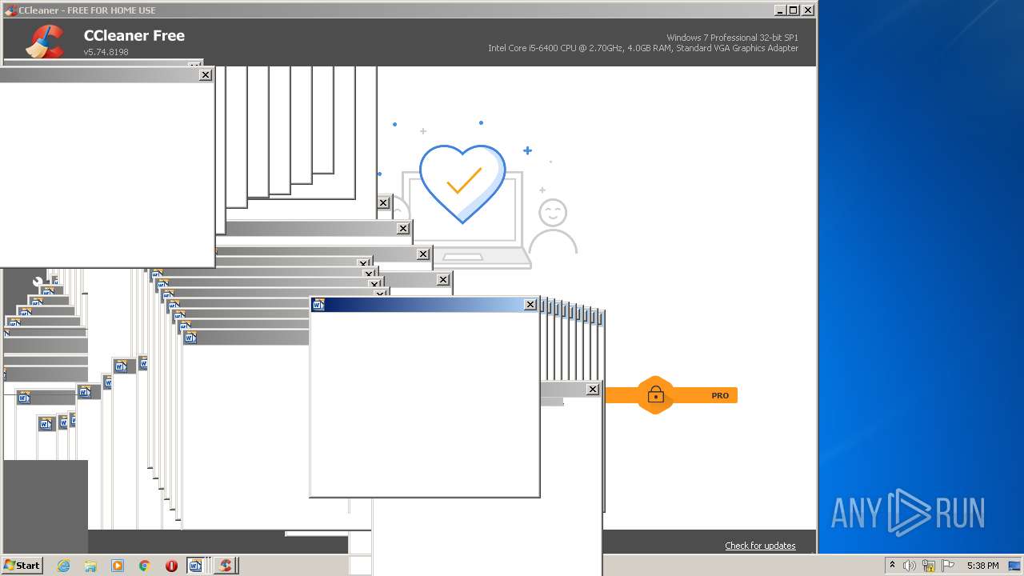Close the CCleaner main window
Screen dimensions: 1024x576
[808, 10]
